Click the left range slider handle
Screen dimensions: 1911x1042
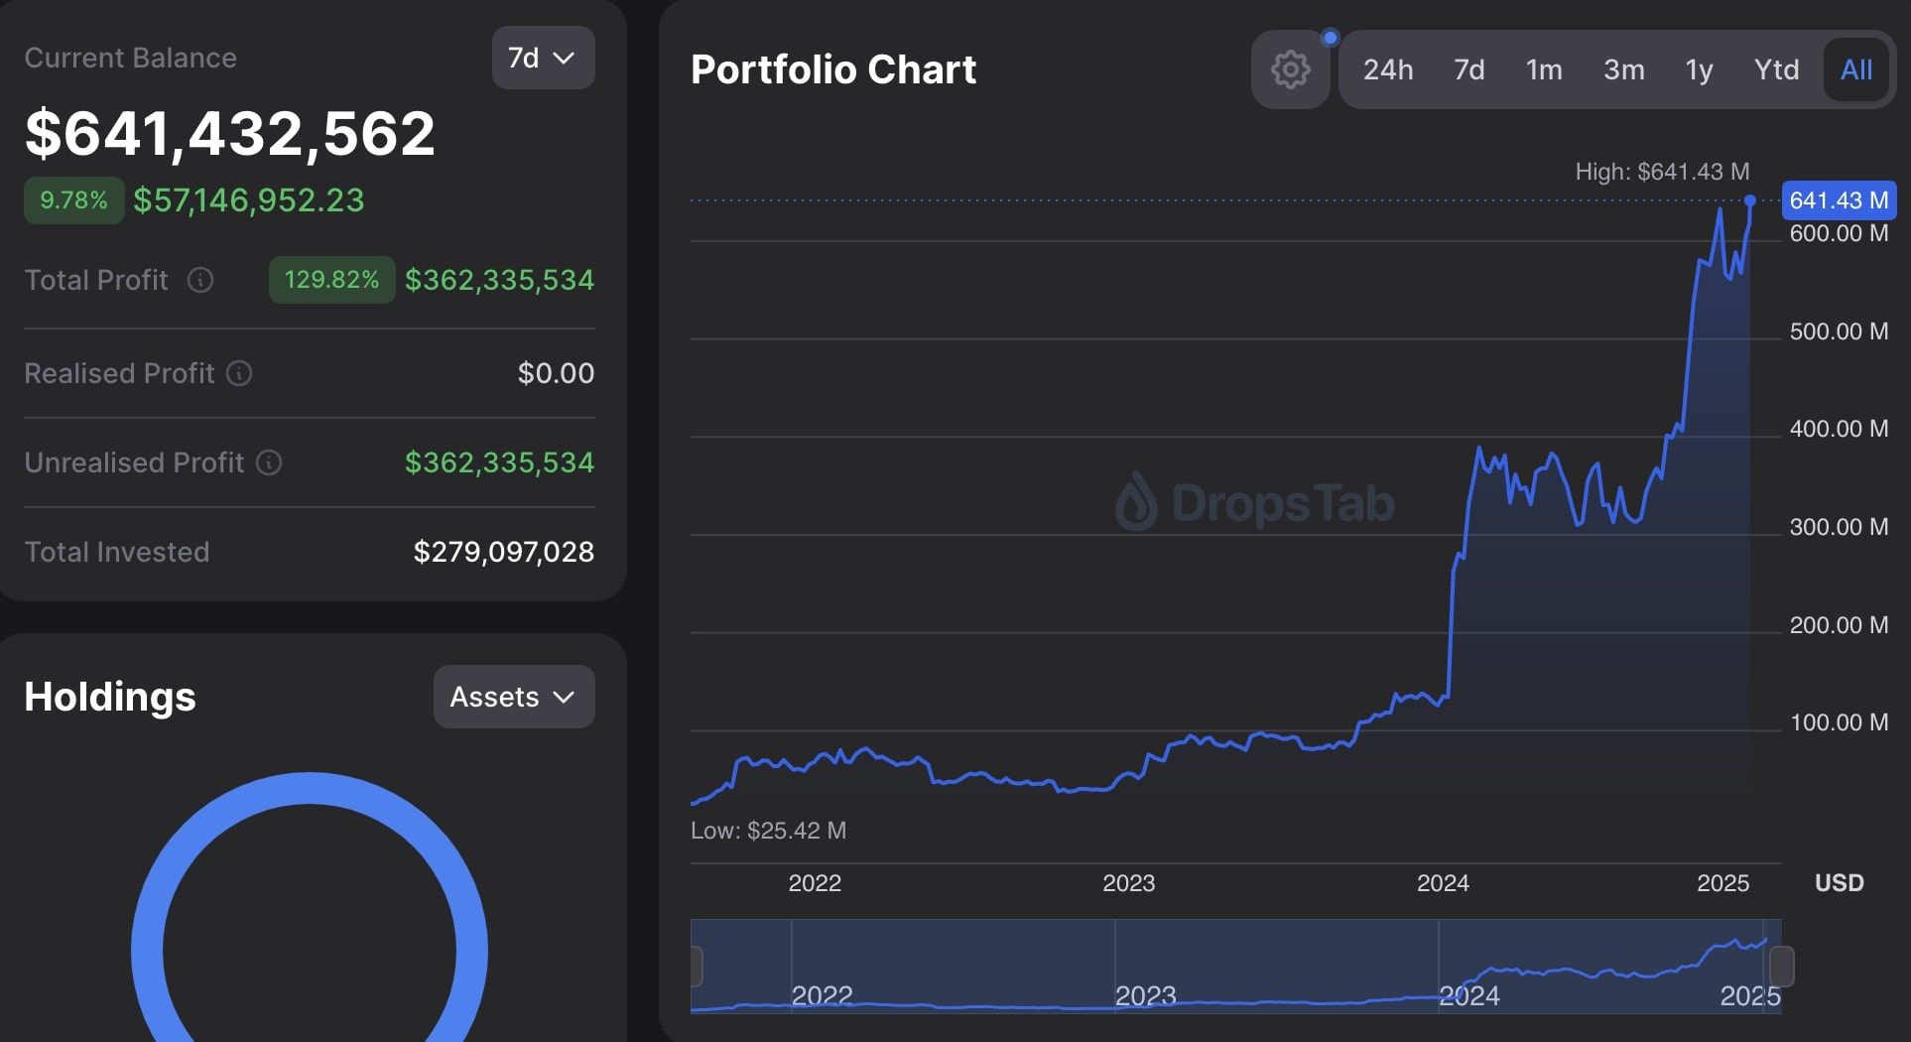click(x=697, y=967)
